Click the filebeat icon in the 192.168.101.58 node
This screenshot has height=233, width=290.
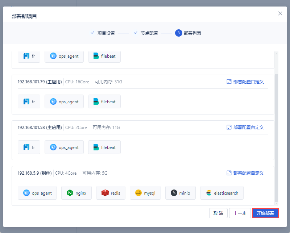96,147
